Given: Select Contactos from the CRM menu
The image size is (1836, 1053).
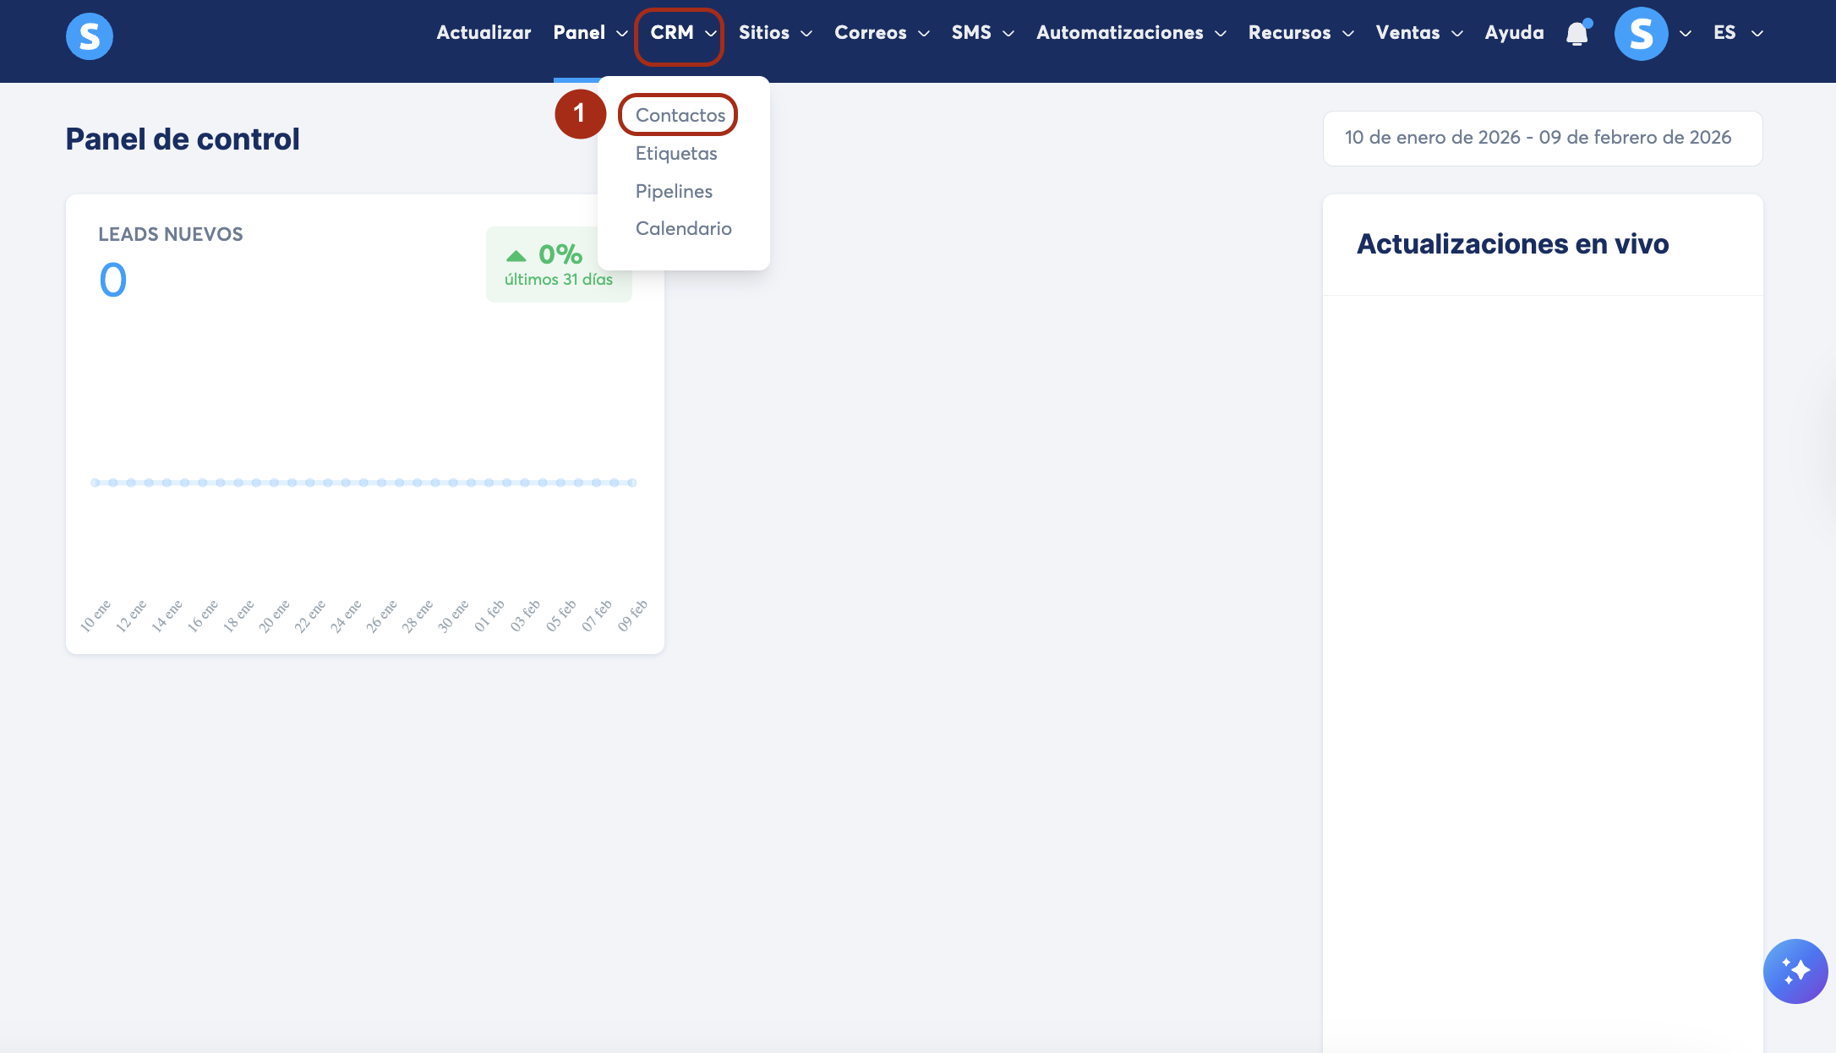Looking at the screenshot, I should pyautogui.click(x=680, y=115).
